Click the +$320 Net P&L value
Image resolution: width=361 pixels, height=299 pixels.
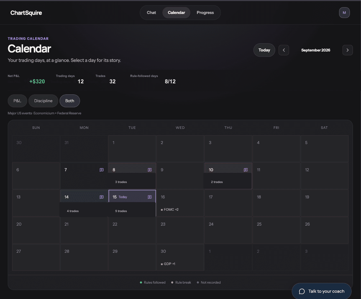pos(37,81)
